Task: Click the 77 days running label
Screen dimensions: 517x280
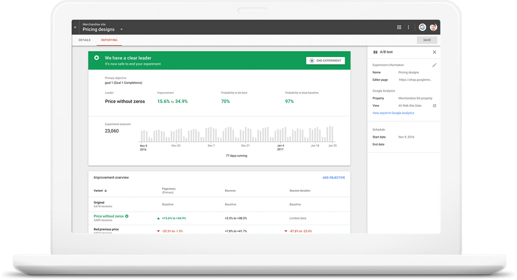Action: coord(236,156)
